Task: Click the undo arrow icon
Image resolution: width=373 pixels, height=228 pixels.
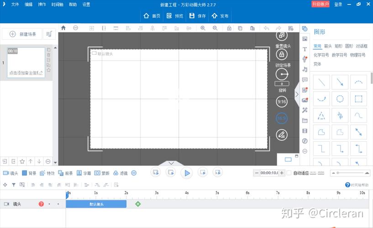Action: tap(267, 28)
